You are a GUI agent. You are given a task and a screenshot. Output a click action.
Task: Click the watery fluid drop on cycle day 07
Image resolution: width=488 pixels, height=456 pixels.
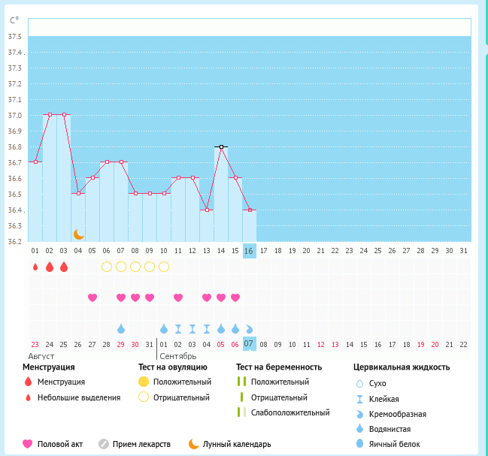pyautogui.click(x=121, y=328)
